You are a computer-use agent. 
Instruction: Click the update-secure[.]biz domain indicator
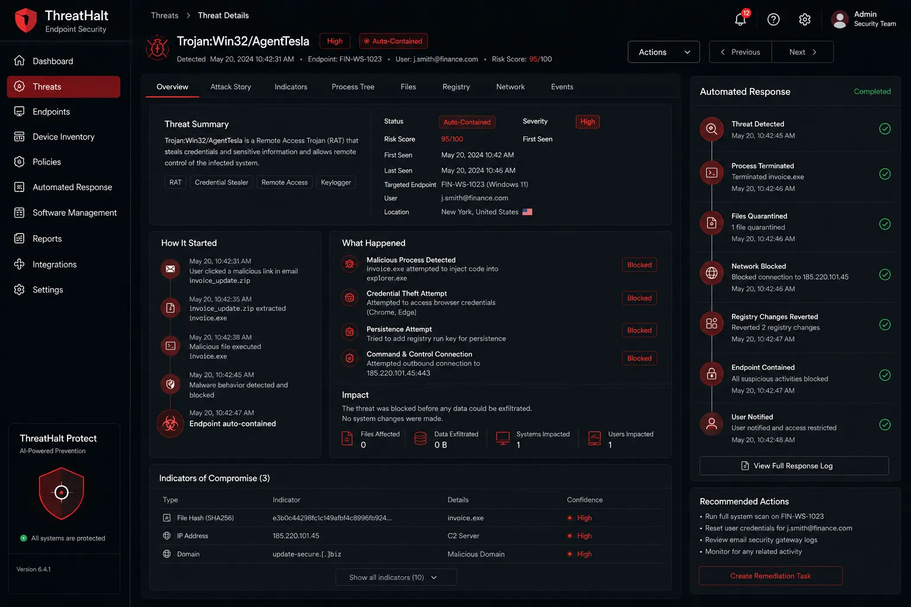point(307,554)
